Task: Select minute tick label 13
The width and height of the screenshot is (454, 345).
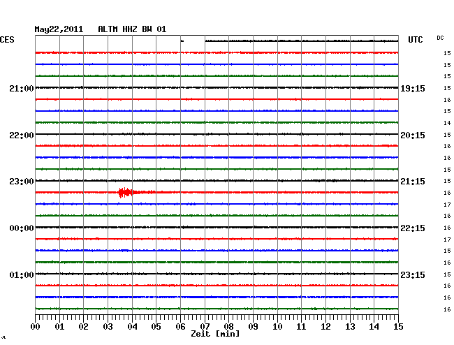Action: tap(350, 327)
